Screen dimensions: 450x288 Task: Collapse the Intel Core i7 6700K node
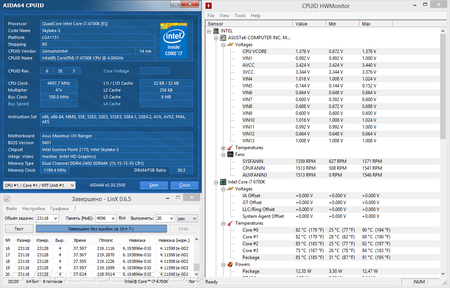(x=216, y=182)
